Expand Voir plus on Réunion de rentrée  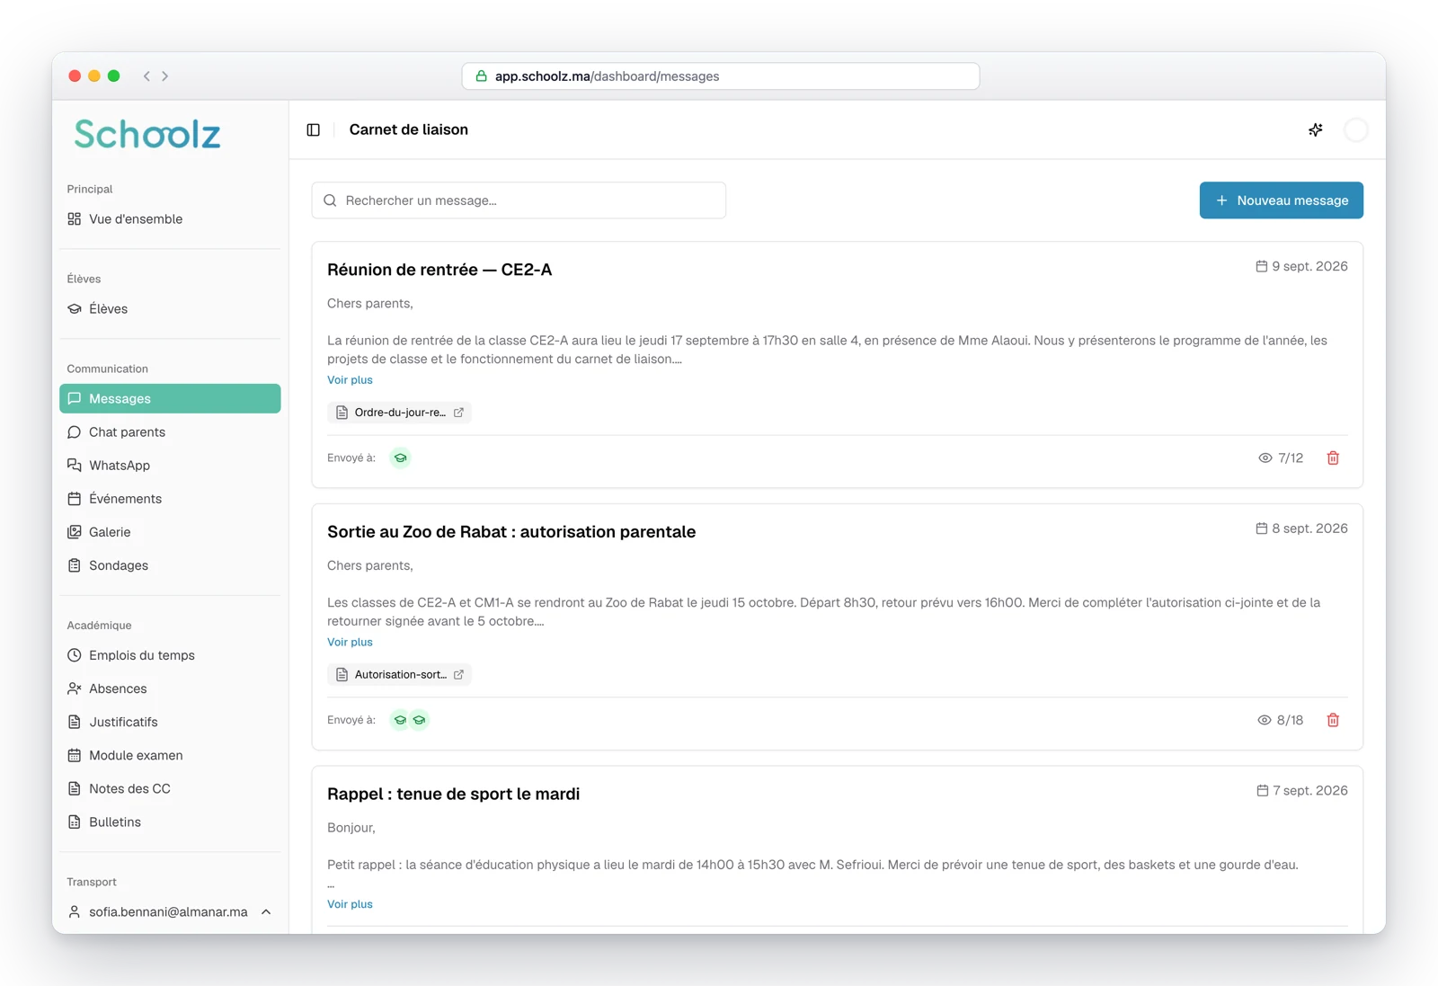tap(350, 380)
